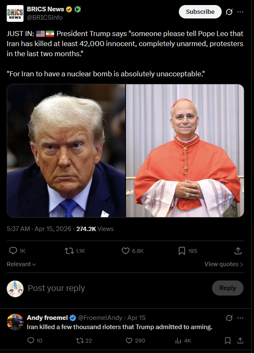The image size is (254, 353).
Task: Bookmark the post with 195 saves
Action: click(x=188, y=251)
